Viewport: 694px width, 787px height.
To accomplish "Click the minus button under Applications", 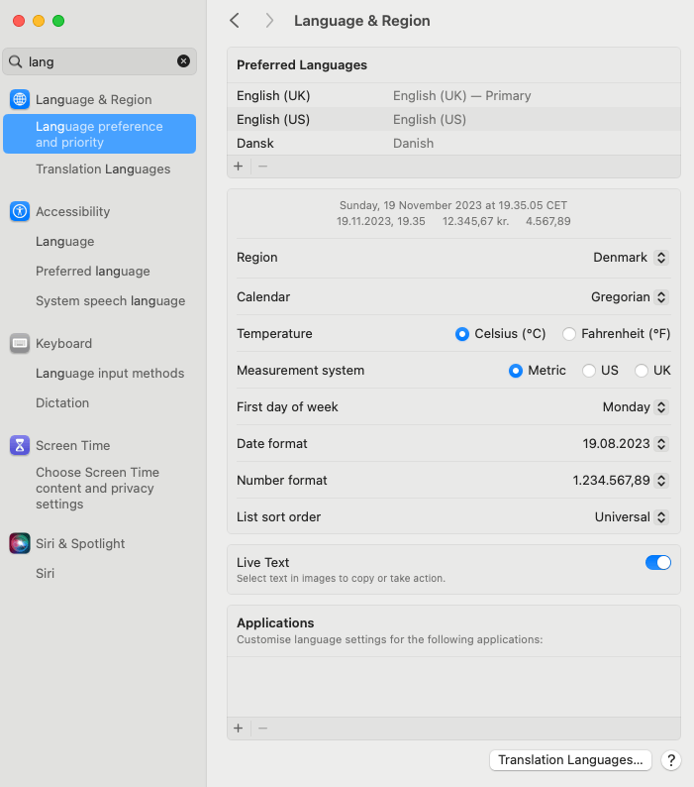I will tap(262, 728).
